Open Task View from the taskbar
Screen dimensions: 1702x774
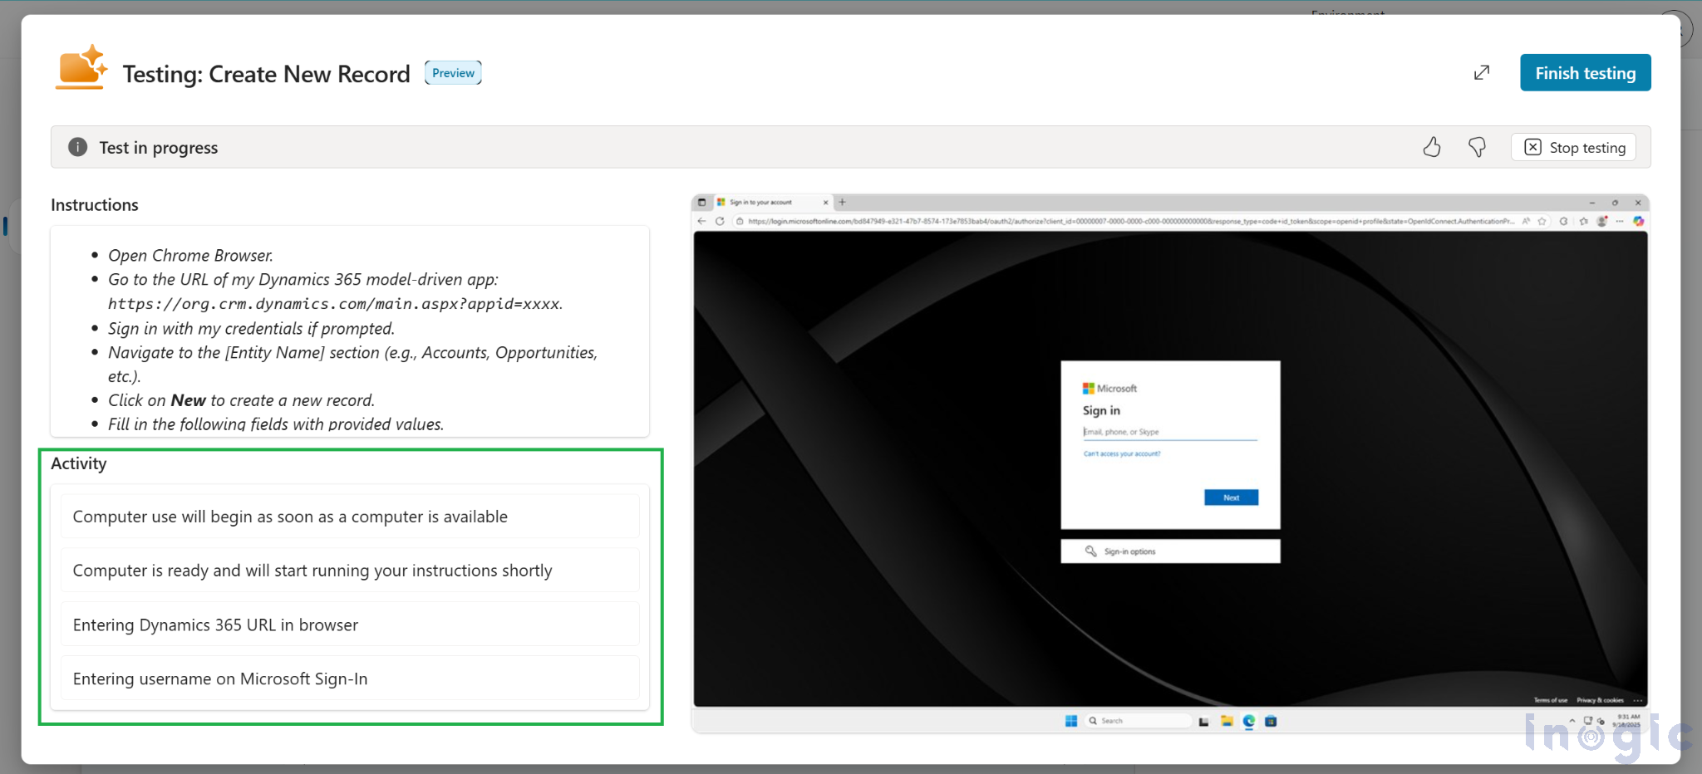click(1203, 721)
